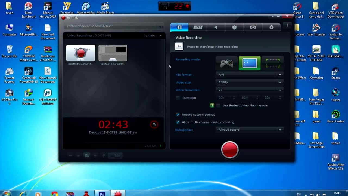
Task: Select the dashed region recording mode
Action: click(272, 63)
